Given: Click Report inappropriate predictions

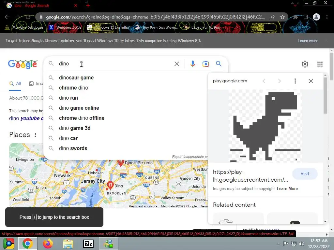Looking at the screenshot, I should click(190, 157).
